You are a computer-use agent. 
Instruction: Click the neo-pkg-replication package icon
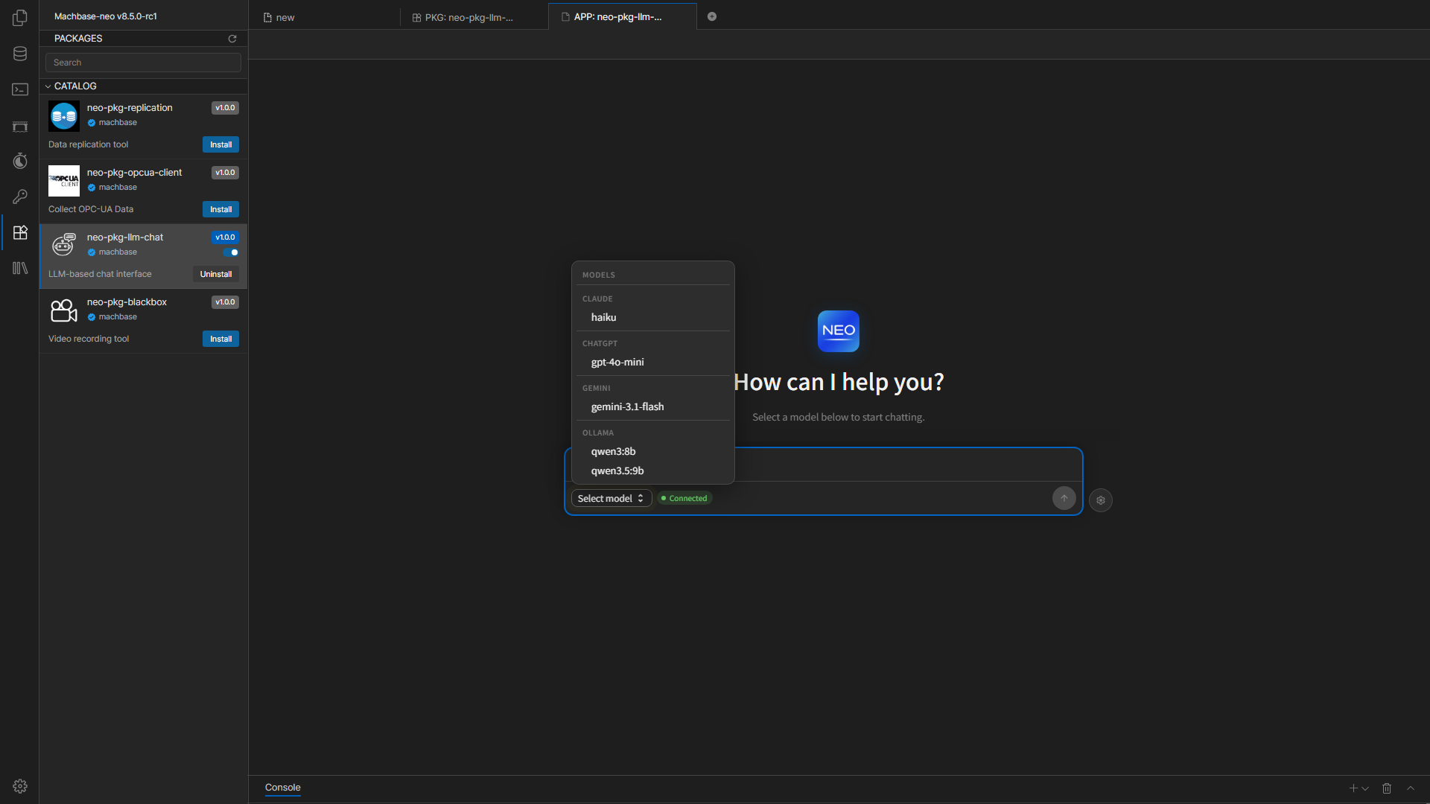point(64,116)
